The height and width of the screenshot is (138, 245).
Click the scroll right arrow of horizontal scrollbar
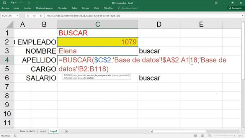coord(240,131)
